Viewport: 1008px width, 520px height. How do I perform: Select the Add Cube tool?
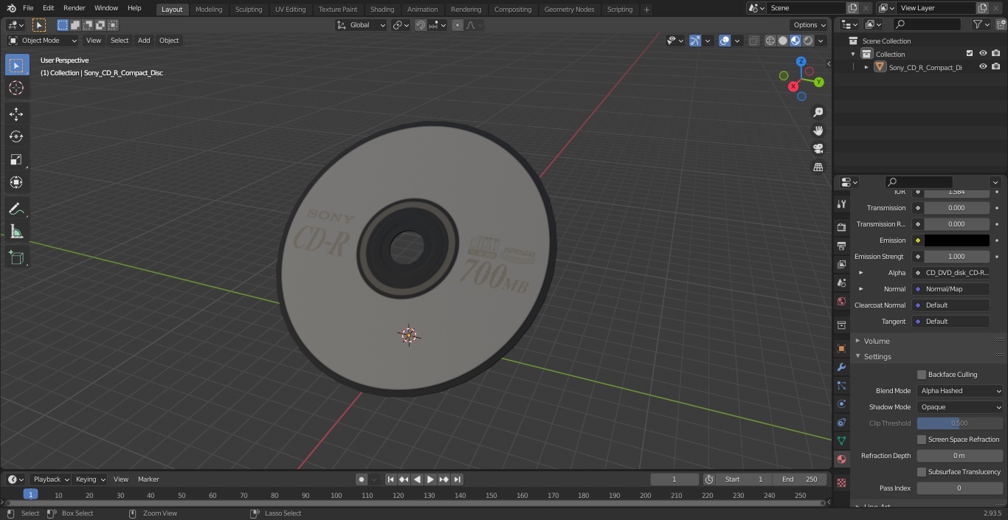coord(16,258)
